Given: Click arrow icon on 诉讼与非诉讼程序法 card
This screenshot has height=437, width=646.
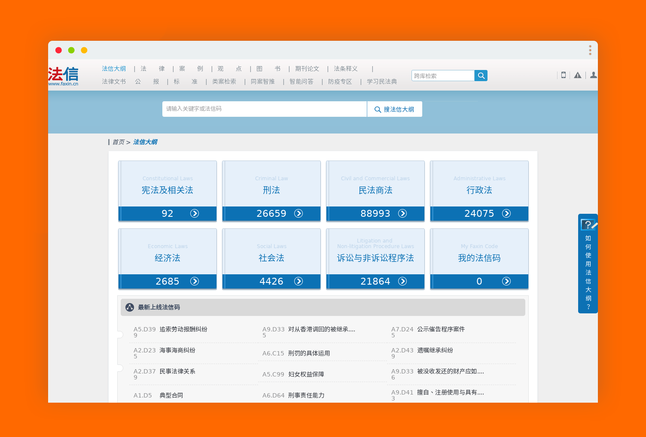Looking at the screenshot, I should point(402,281).
